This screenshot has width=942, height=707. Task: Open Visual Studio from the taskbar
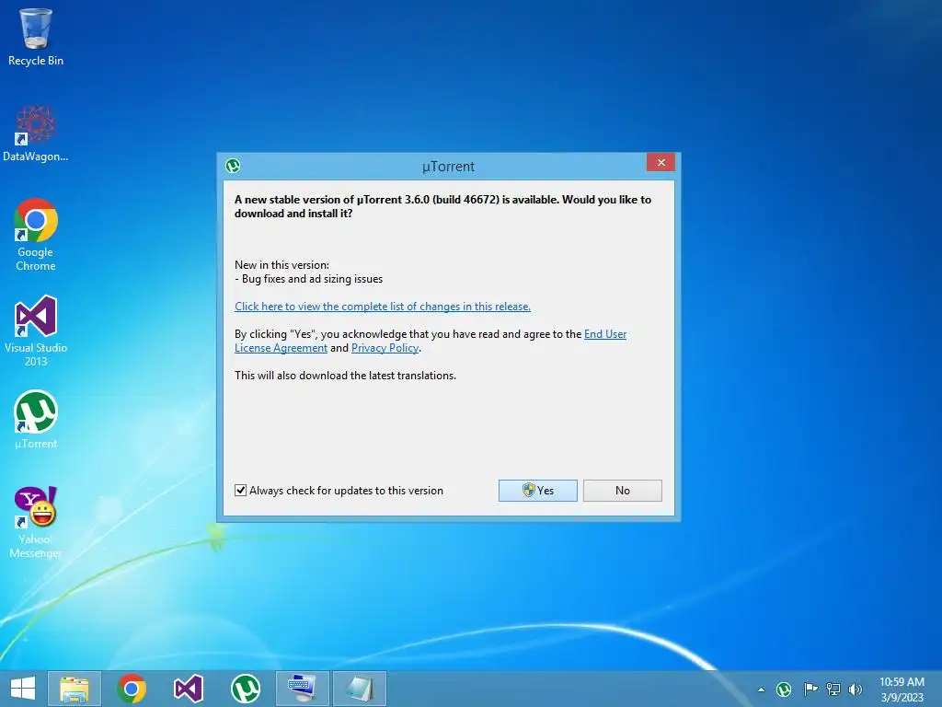click(189, 689)
